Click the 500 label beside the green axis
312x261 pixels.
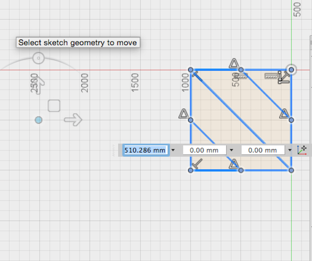coord(297,10)
